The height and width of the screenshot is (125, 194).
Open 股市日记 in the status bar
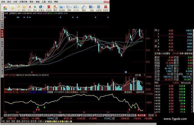[26, 121]
